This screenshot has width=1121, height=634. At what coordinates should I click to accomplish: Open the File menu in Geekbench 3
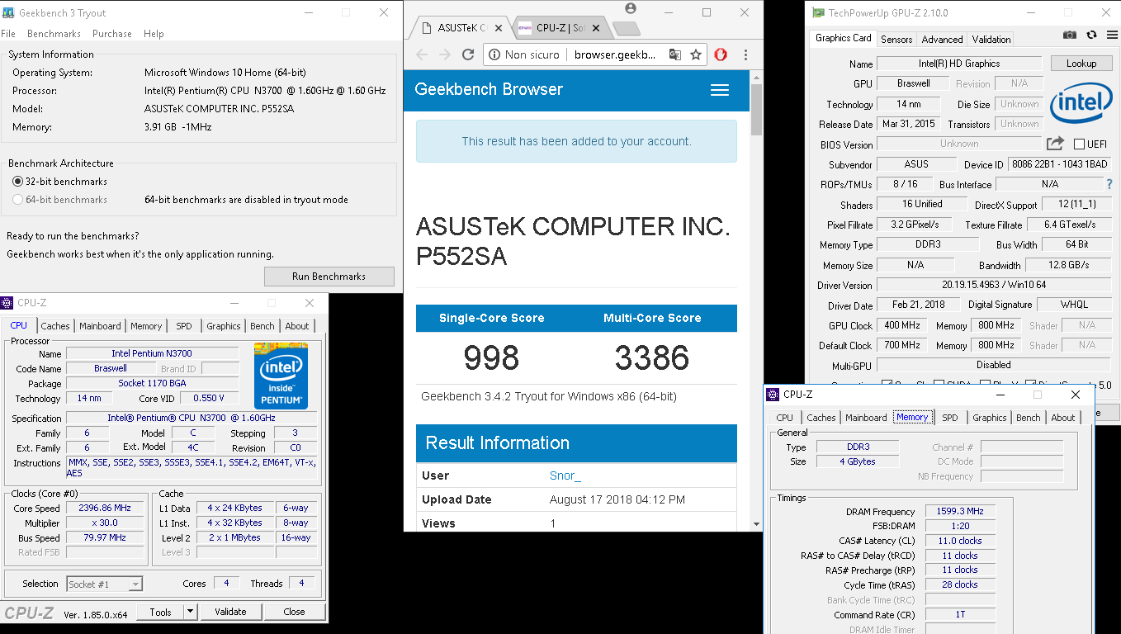click(x=8, y=34)
